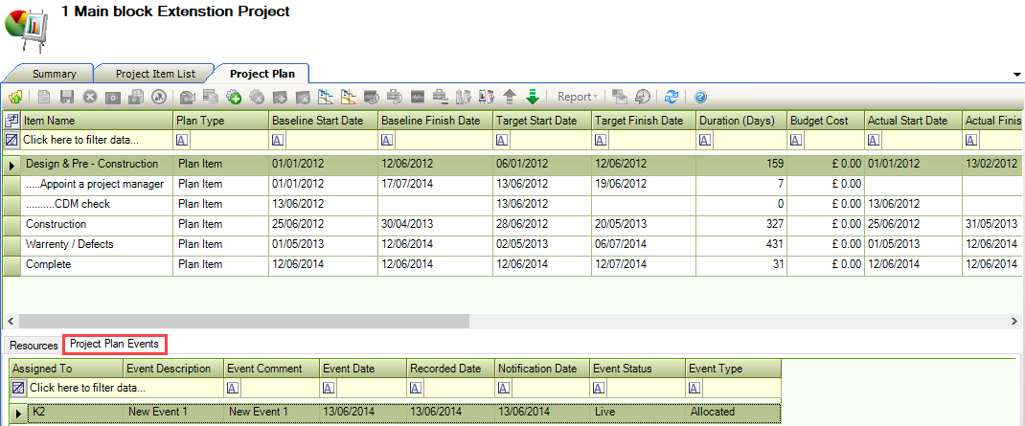Click the green move down arrow icon
Image resolution: width=1025 pixels, height=426 pixels.
tap(533, 97)
